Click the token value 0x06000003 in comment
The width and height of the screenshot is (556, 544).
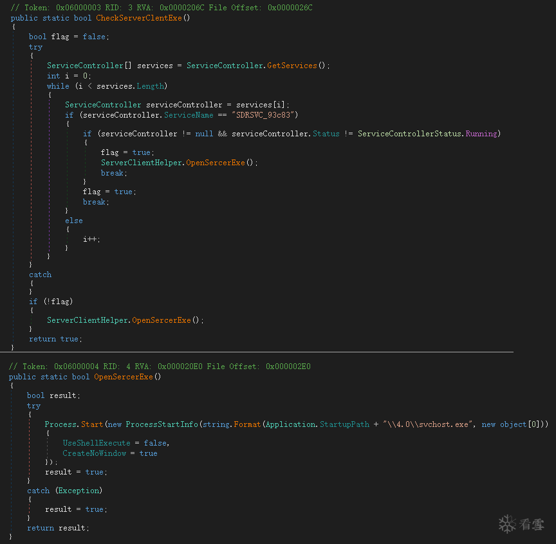tap(79, 8)
